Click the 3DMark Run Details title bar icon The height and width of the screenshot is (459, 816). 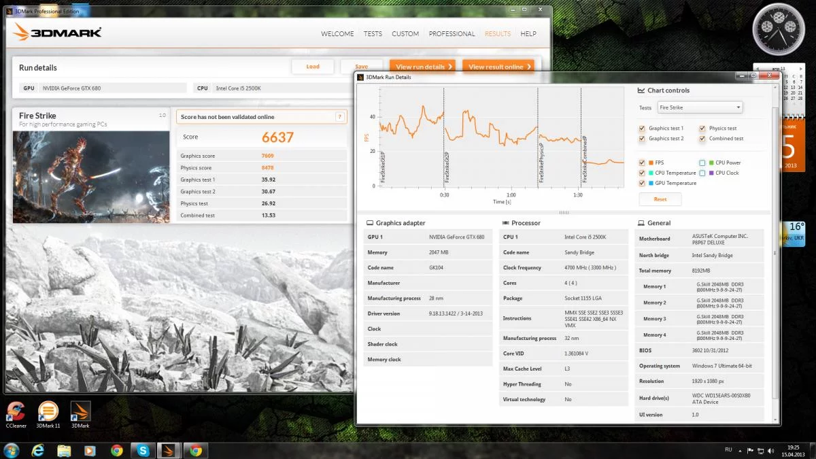(x=360, y=77)
